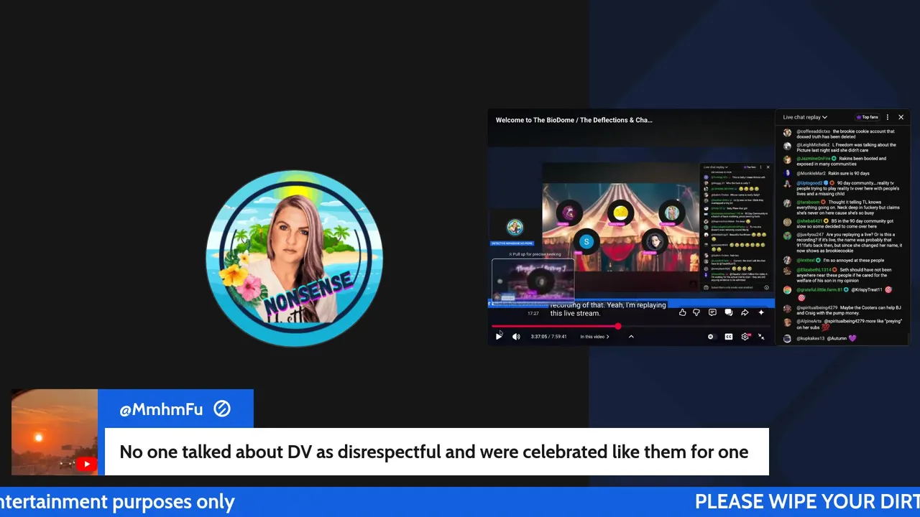Toggle closed captions CC button
The height and width of the screenshot is (517, 920).
[728, 336]
